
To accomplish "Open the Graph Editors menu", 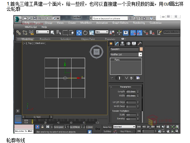I will [120, 23].
